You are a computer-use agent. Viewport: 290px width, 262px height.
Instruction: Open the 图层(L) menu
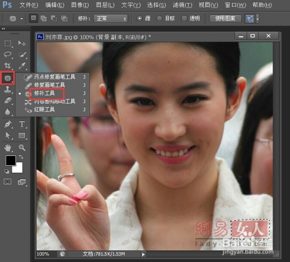[105, 5]
